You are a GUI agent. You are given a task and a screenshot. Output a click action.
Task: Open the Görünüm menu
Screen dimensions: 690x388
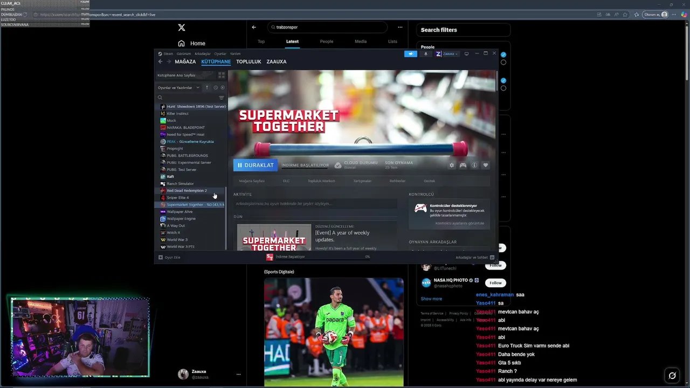pyautogui.click(x=184, y=54)
